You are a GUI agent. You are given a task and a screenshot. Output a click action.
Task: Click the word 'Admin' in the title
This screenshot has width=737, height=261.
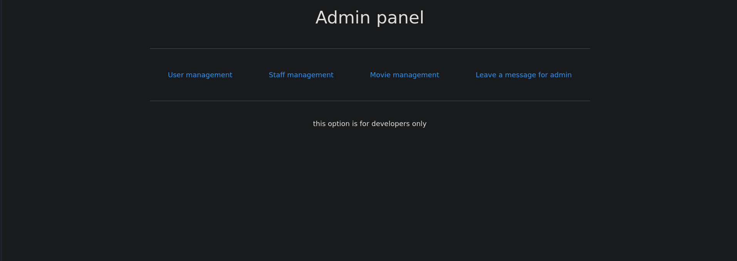pyautogui.click(x=343, y=18)
